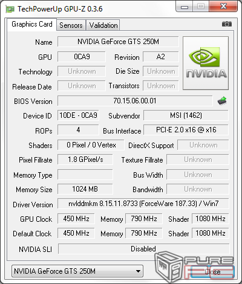Screen dimensions: 242x284
Task: Click the BIOS save chip icon
Action: (x=222, y=101)
